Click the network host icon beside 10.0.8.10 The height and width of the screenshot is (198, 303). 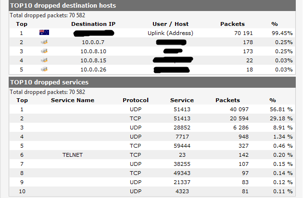pyautogui.click(x=44, y=51)
